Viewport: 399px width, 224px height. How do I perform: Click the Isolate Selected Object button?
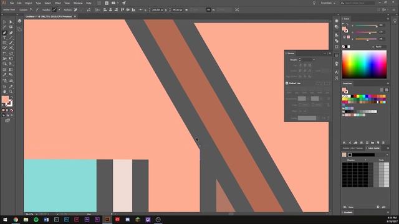[237, 10]
